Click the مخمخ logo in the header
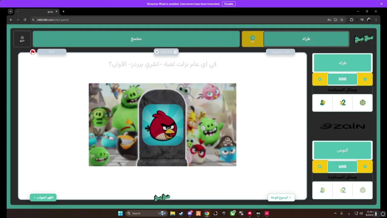The image size is (387, 218). pyautogui.click(x=364, y=39)
